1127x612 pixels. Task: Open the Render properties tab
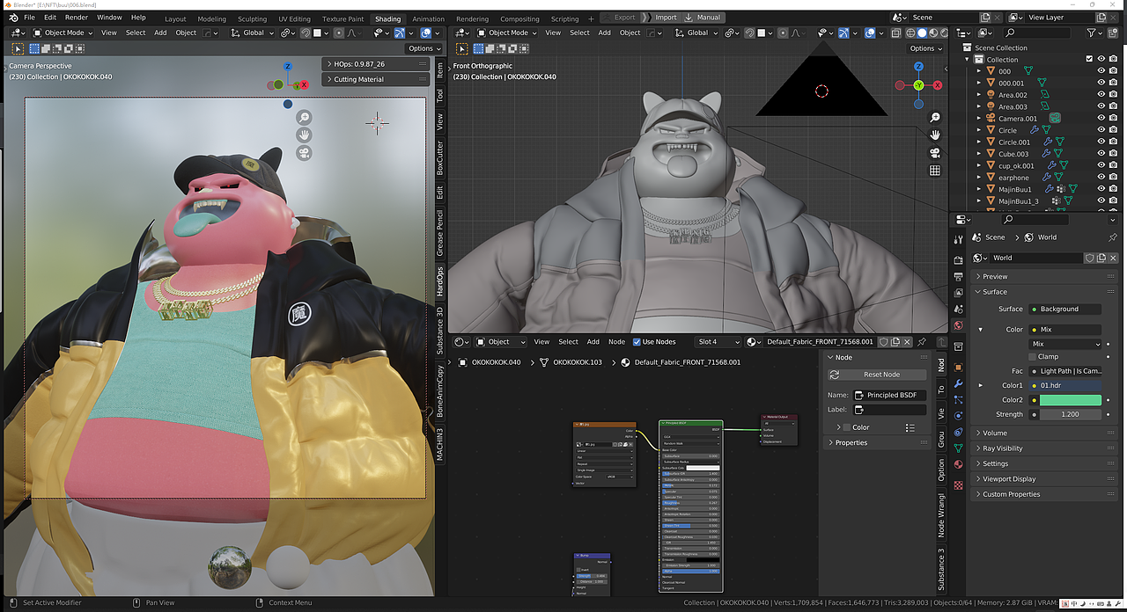click(958, 261)
